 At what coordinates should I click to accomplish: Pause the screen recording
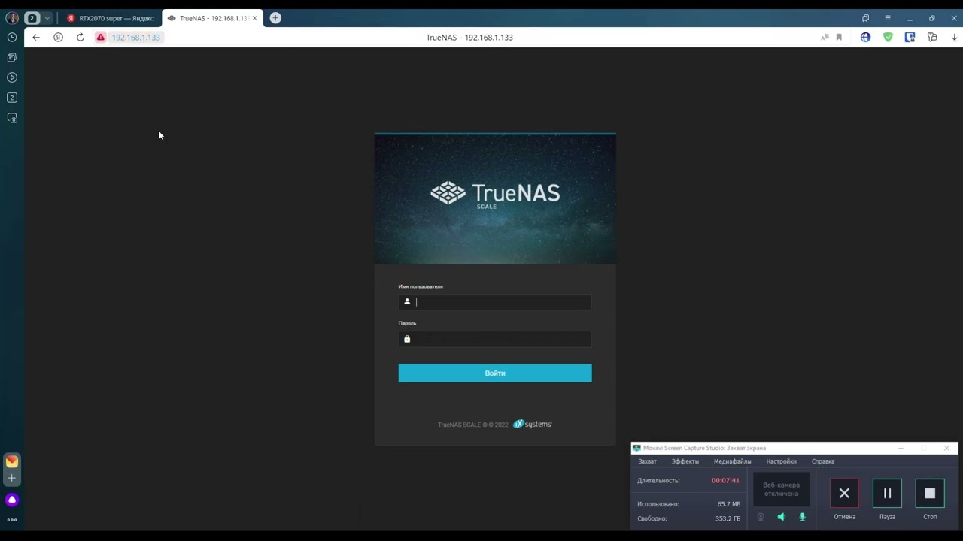(x=887, y=494)
